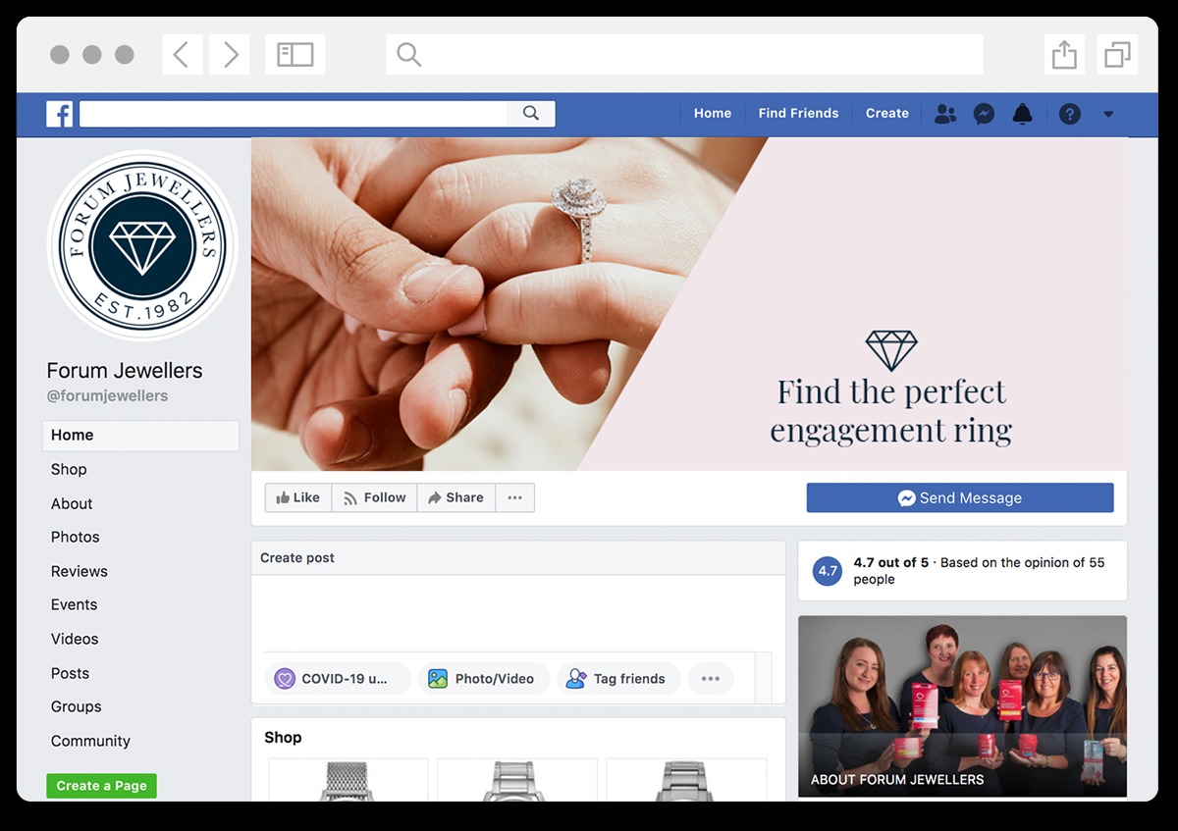Click the Facebook logo icon
1178x831 pixels.
[x=60, y=114]
